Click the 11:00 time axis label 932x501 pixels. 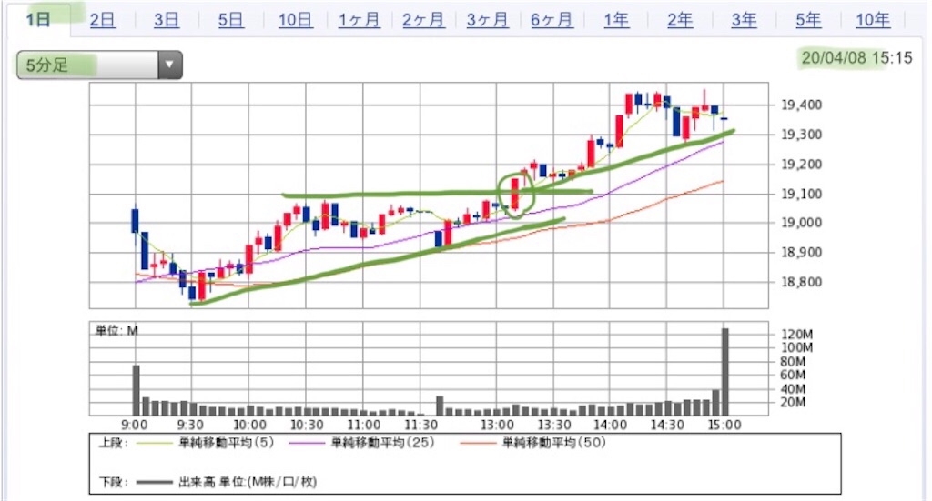click(364, 425)
